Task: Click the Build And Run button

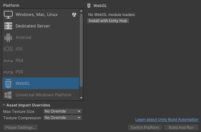Action: (181, 128)
